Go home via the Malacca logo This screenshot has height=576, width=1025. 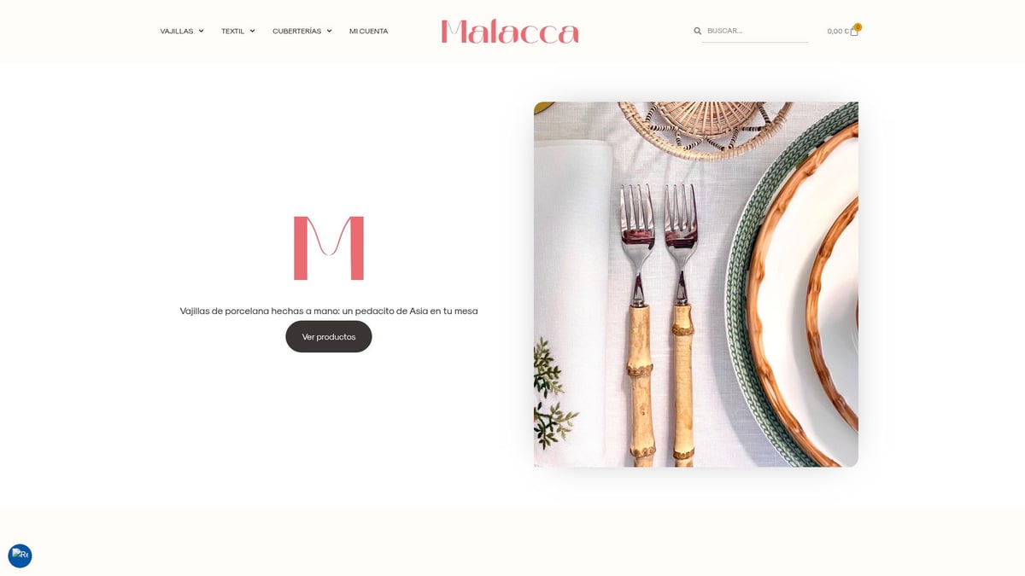tap(510, 32)
